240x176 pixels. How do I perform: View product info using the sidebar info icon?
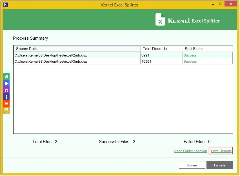tap(6, 97)
